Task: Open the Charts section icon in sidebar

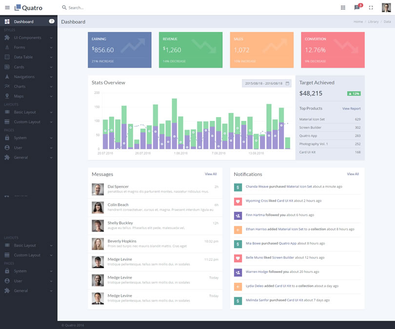Action: [x=7, y=87]
